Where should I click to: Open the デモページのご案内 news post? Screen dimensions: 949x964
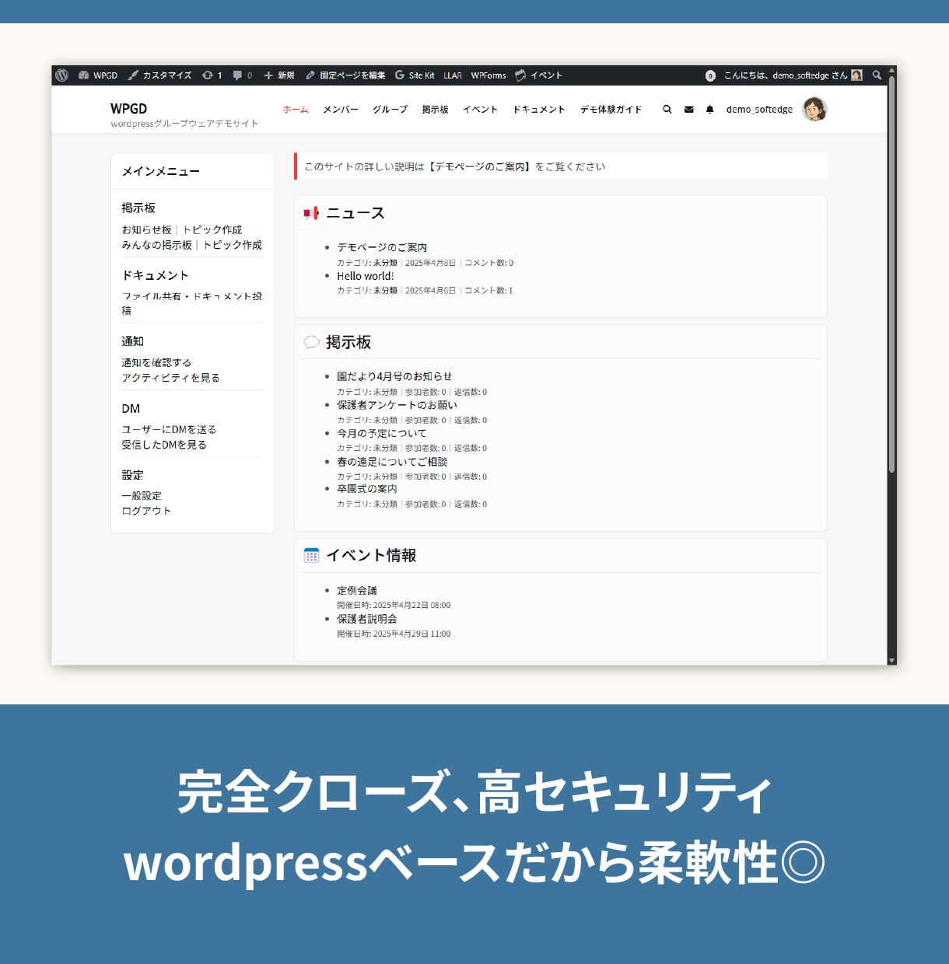pyautogui.click(x=382, y=247)
